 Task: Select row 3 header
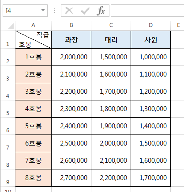[x=8, y=74]
